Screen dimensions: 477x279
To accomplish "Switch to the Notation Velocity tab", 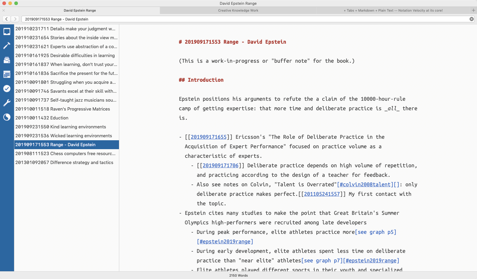I will point(393,10).
